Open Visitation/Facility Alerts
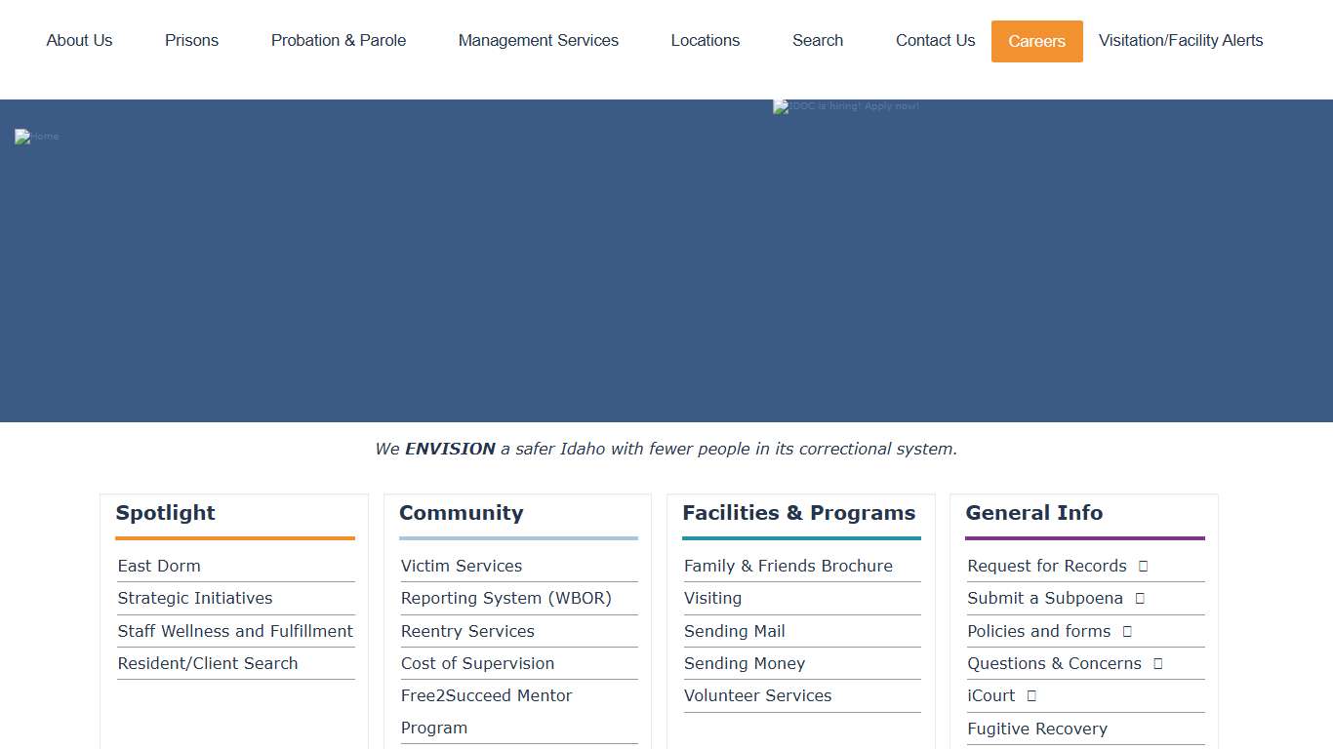The height and width of the screenshot is (749, 1333). [x=1181, y=41]
